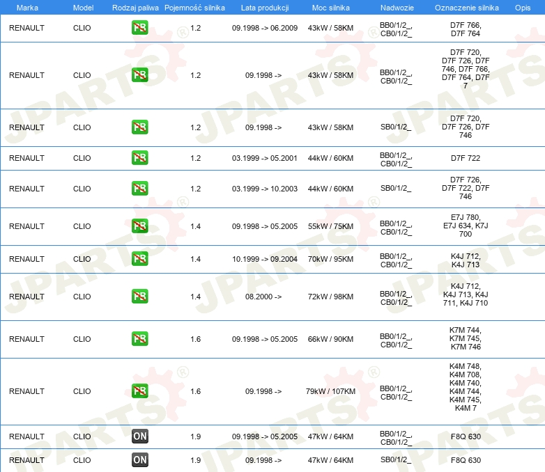Image resolution: width=545 pixels, height=472 pixels.
Task: Click the Nadwozie column header
Action: (395, 8)
